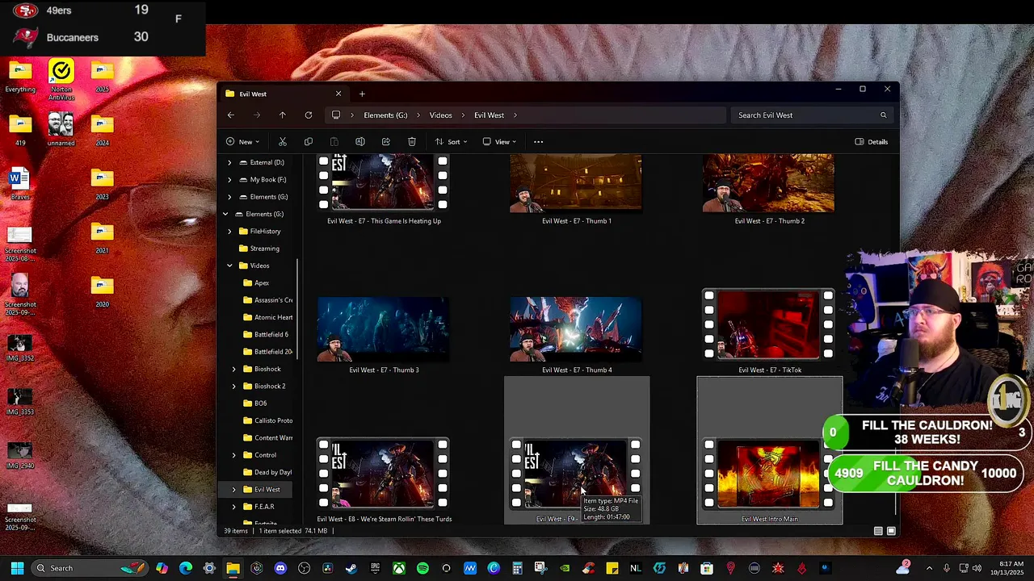Click the Copy icon in Explorer toolbar
Image resolution: width=1034 pixels, height=581 pixels.
click(309, 142)
